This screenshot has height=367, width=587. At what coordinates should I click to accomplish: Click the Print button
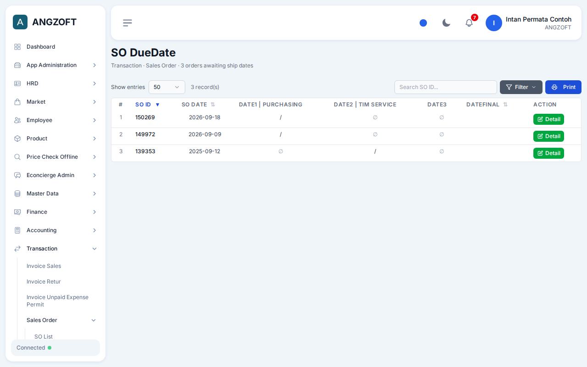(x=563, y=87)
